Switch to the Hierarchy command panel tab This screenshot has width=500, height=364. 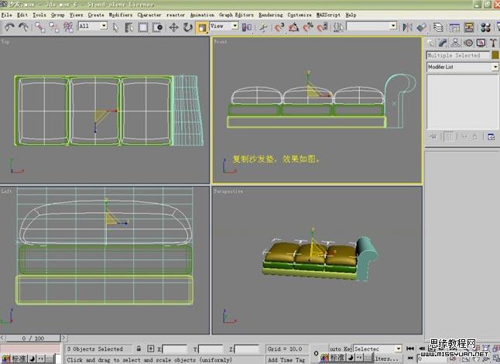click(455, 43)
